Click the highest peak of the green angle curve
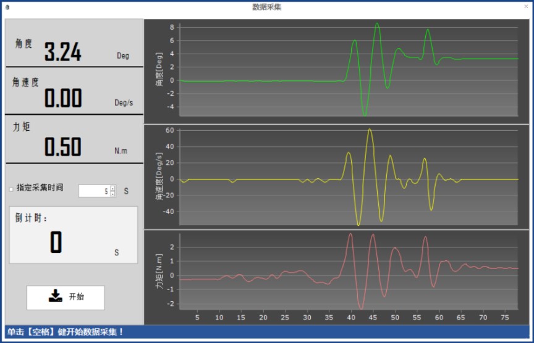This screenshot has height=343, width=534. click(x=377, y=24)
